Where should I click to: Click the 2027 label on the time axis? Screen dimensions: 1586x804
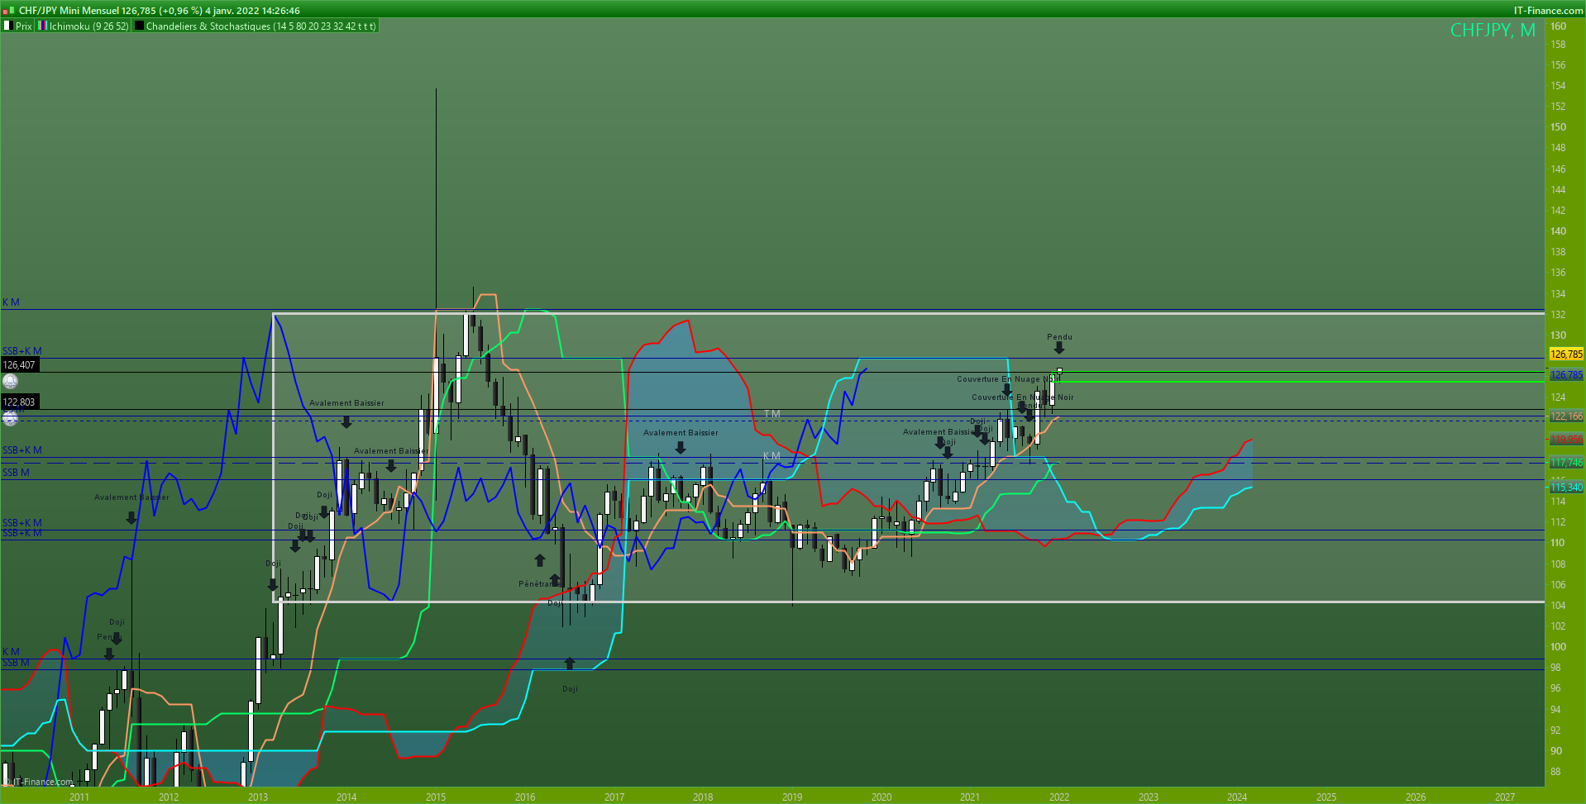point(1505,797)
